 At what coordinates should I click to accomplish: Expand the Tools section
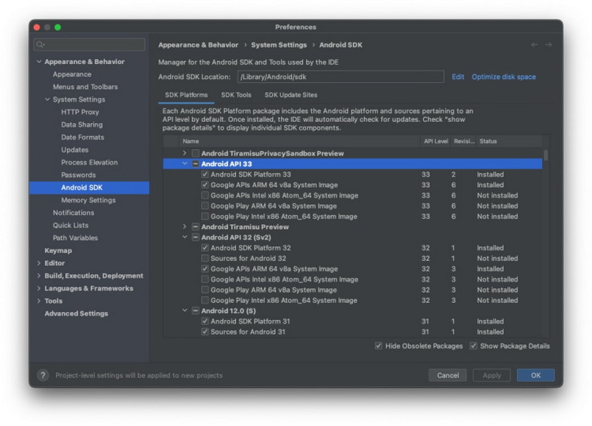click(39, 301)
